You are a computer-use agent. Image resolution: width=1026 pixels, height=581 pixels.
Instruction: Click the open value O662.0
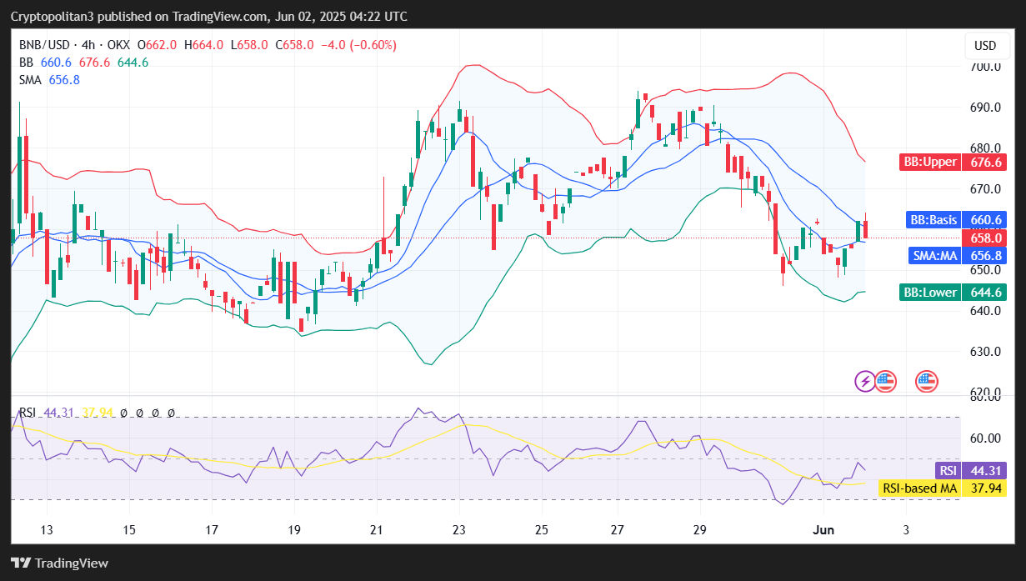[x=156, y=45]
